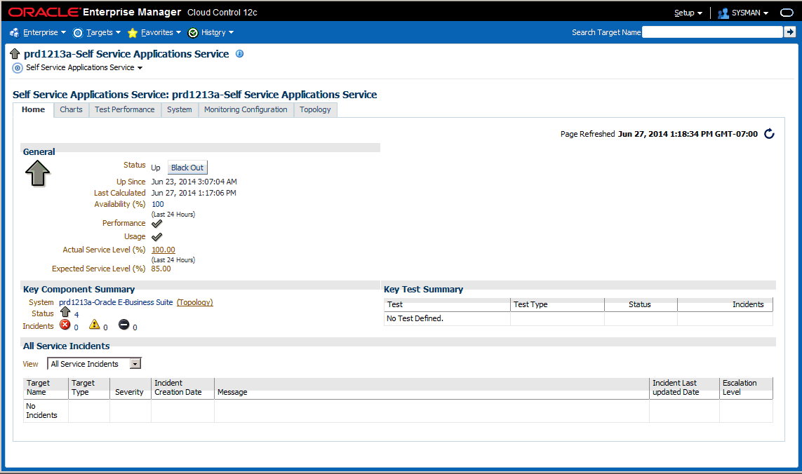
Task: Open the Actual Service Level 100.00 link
Action: click(163, 250)
